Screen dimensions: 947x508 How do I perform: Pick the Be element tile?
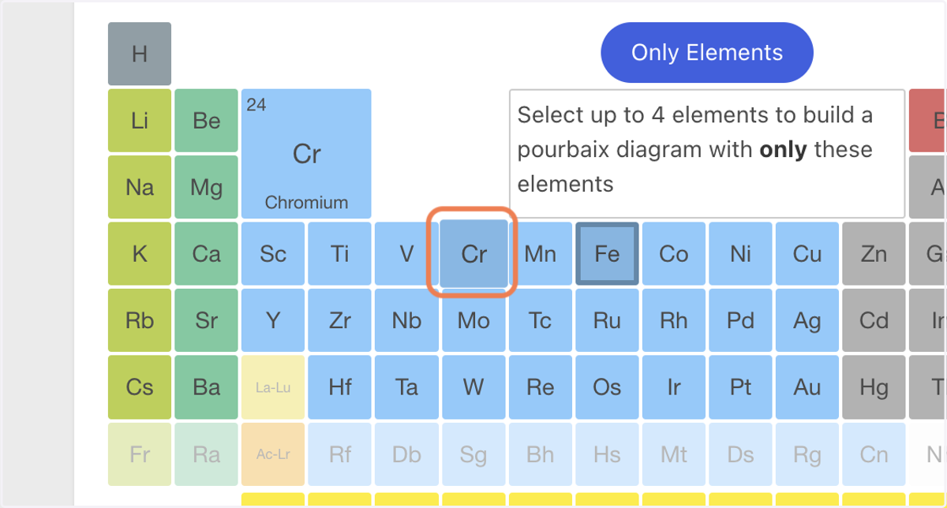[x=206, y=121]
